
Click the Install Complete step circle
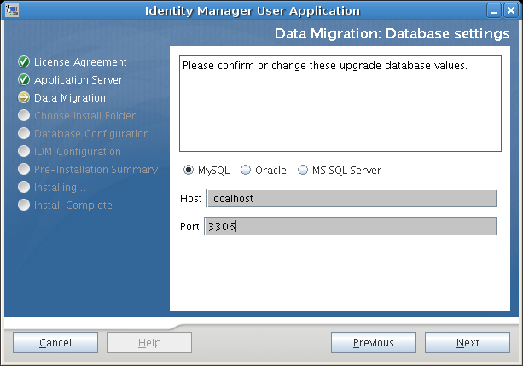click(24, 206)
